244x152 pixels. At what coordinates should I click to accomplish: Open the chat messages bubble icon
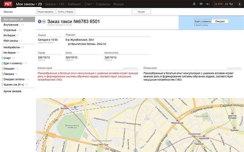[201, 4]
